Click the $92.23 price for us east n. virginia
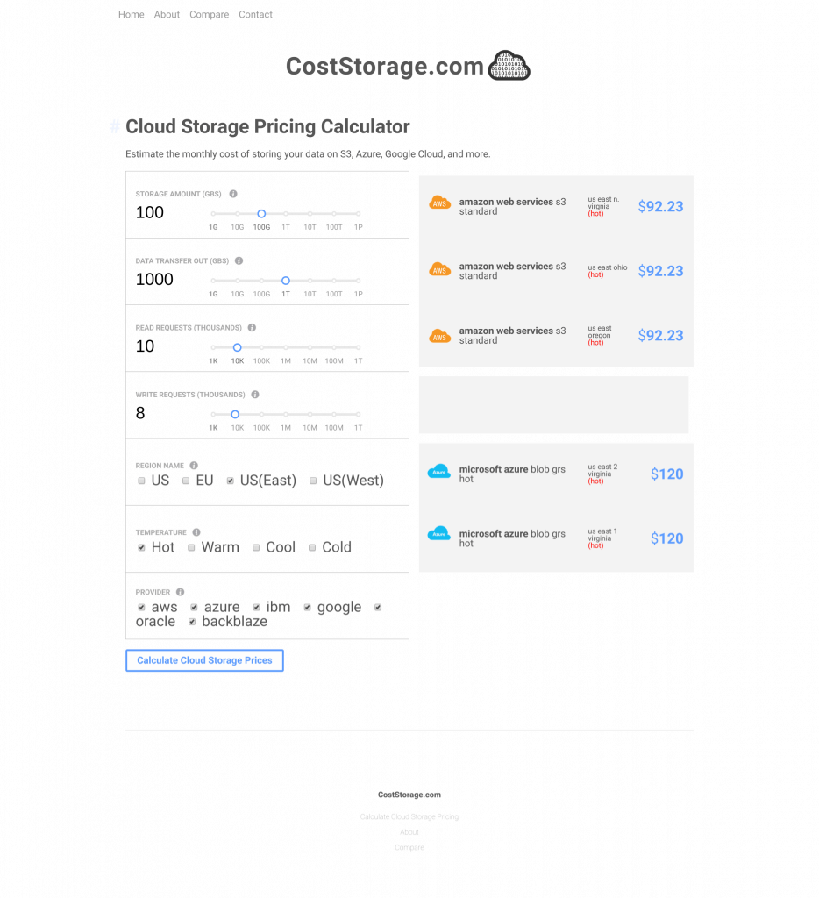 [x=661, y=207]
